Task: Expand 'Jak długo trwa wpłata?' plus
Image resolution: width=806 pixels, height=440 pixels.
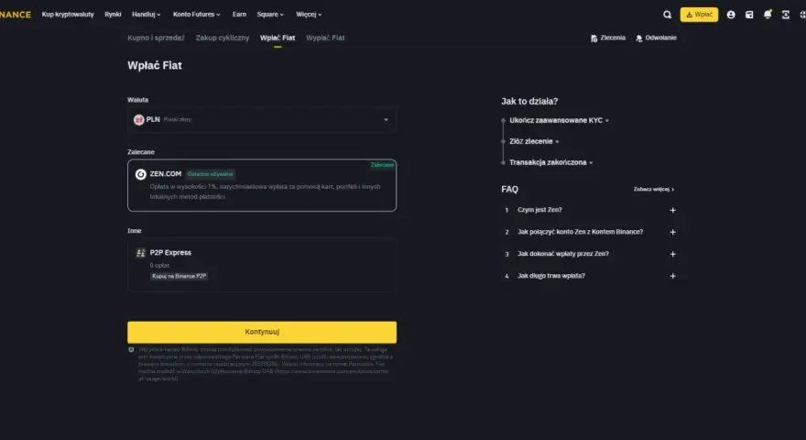Action: 672,276
